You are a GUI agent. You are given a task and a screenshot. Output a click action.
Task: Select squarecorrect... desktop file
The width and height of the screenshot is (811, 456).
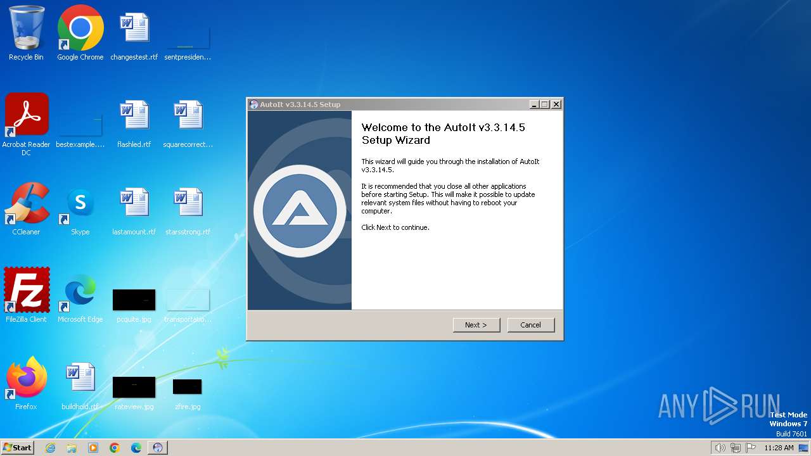[188, 124]
